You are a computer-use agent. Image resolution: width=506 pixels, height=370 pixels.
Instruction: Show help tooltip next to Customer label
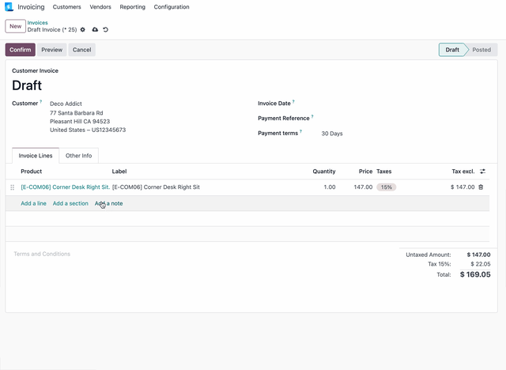pyautogui.click(x=40, y=102)
